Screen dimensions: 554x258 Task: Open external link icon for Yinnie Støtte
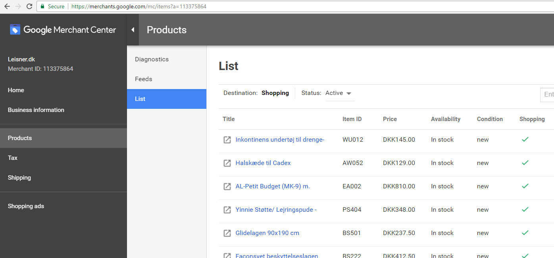227,210
